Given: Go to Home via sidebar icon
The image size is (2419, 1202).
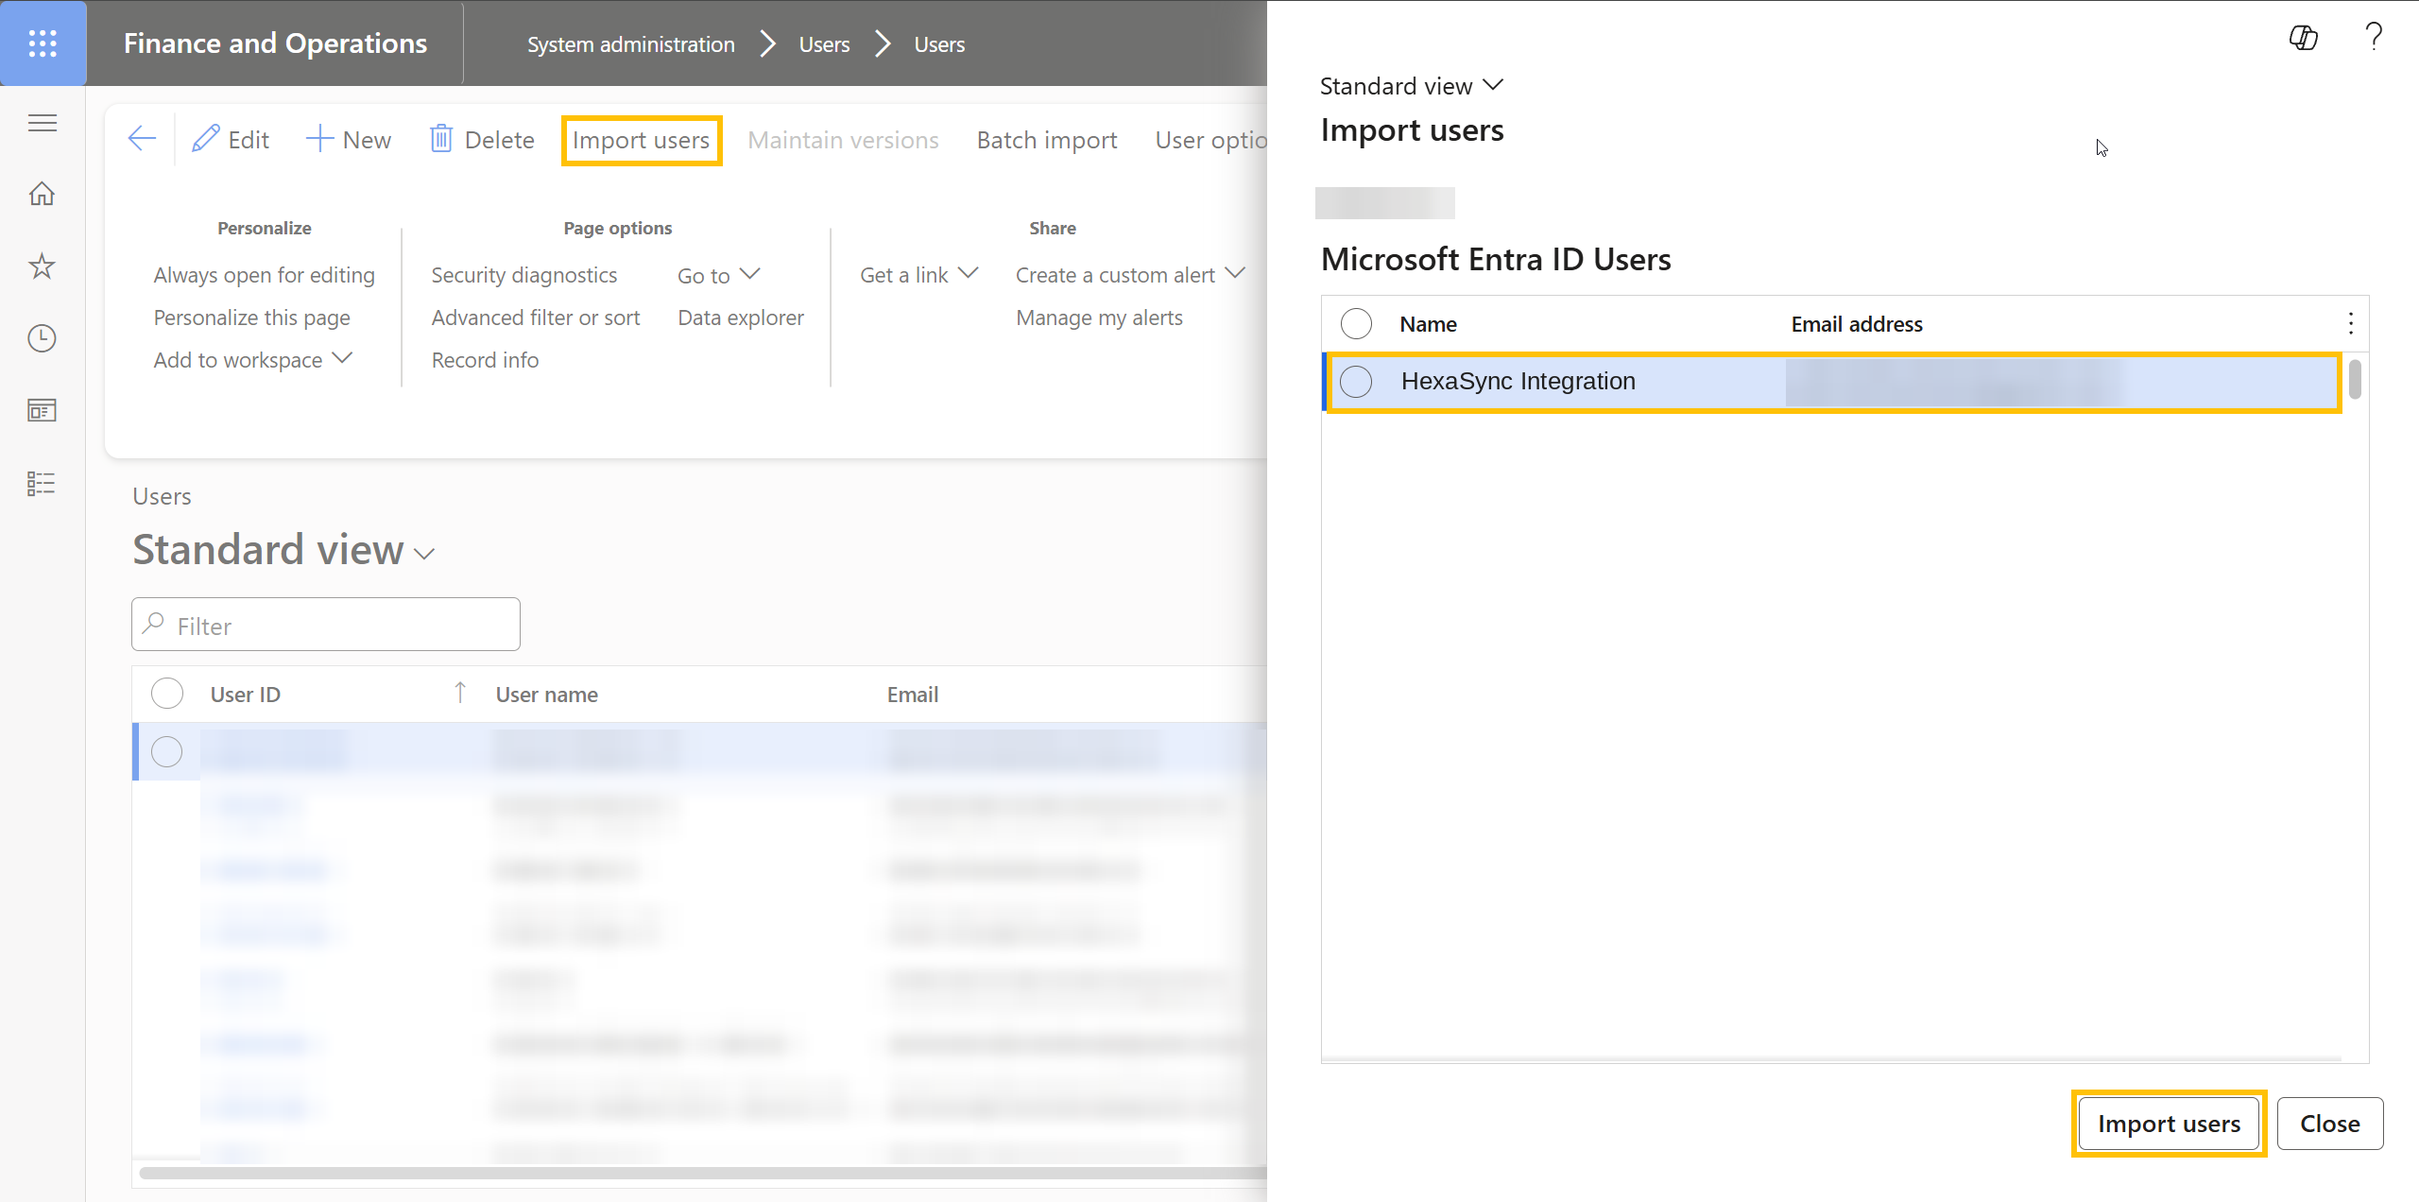Looking at the screenshot, I should (43, 194).
